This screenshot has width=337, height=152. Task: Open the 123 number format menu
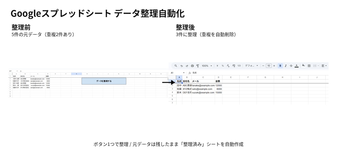click(x=239, y=66)
